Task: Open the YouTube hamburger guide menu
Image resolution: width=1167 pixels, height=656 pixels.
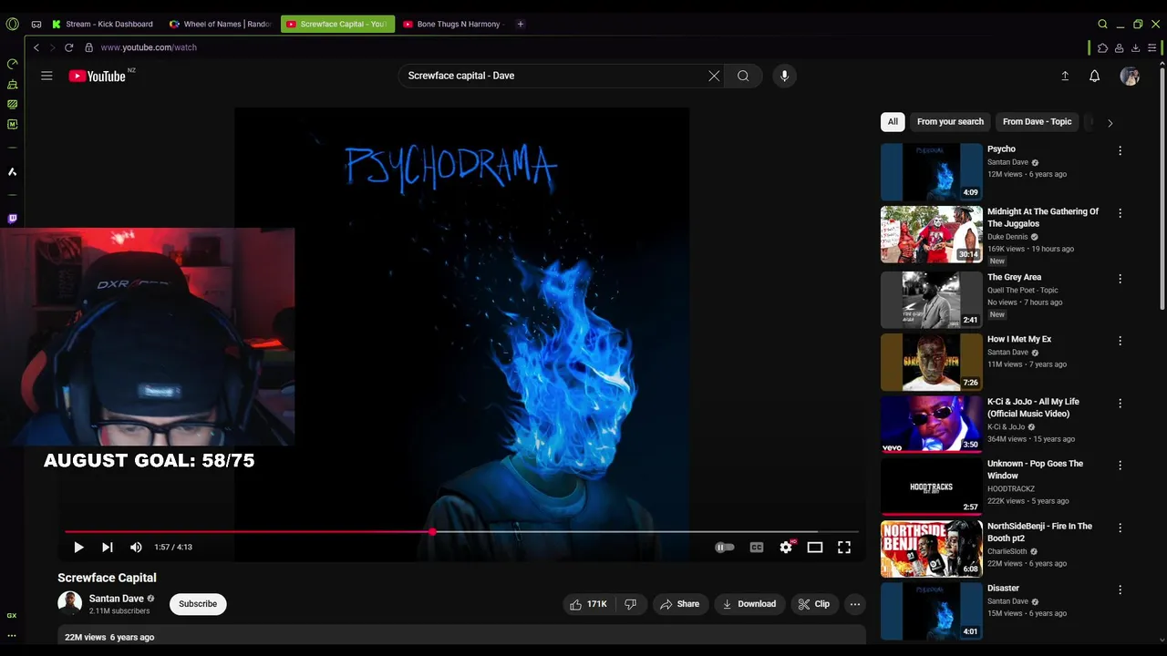Action: coord(46,76)
